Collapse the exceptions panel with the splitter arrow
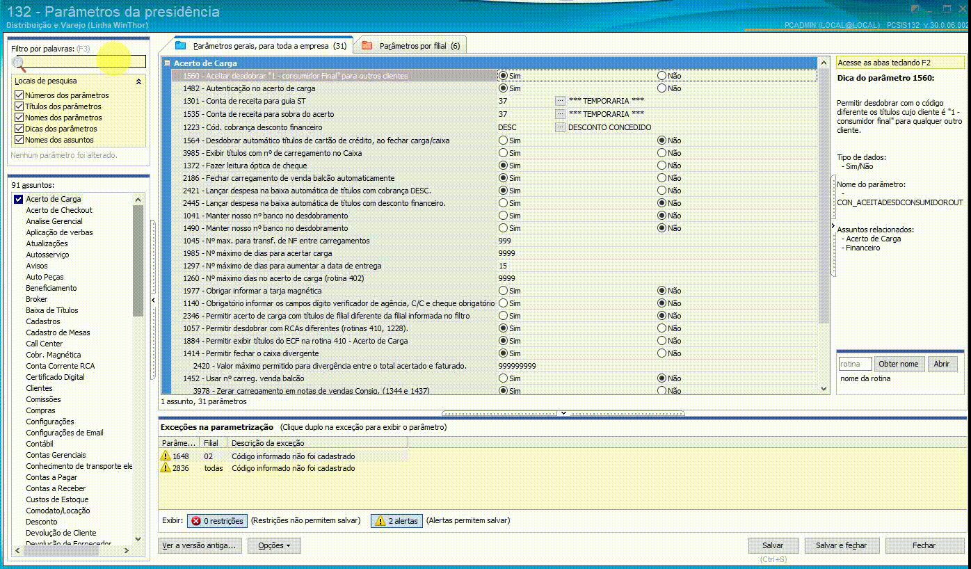The image size is (971, 569). tap(564, 413)
